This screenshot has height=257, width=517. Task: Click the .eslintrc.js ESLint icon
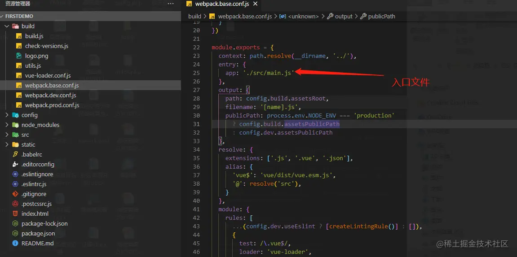[15, 184]
